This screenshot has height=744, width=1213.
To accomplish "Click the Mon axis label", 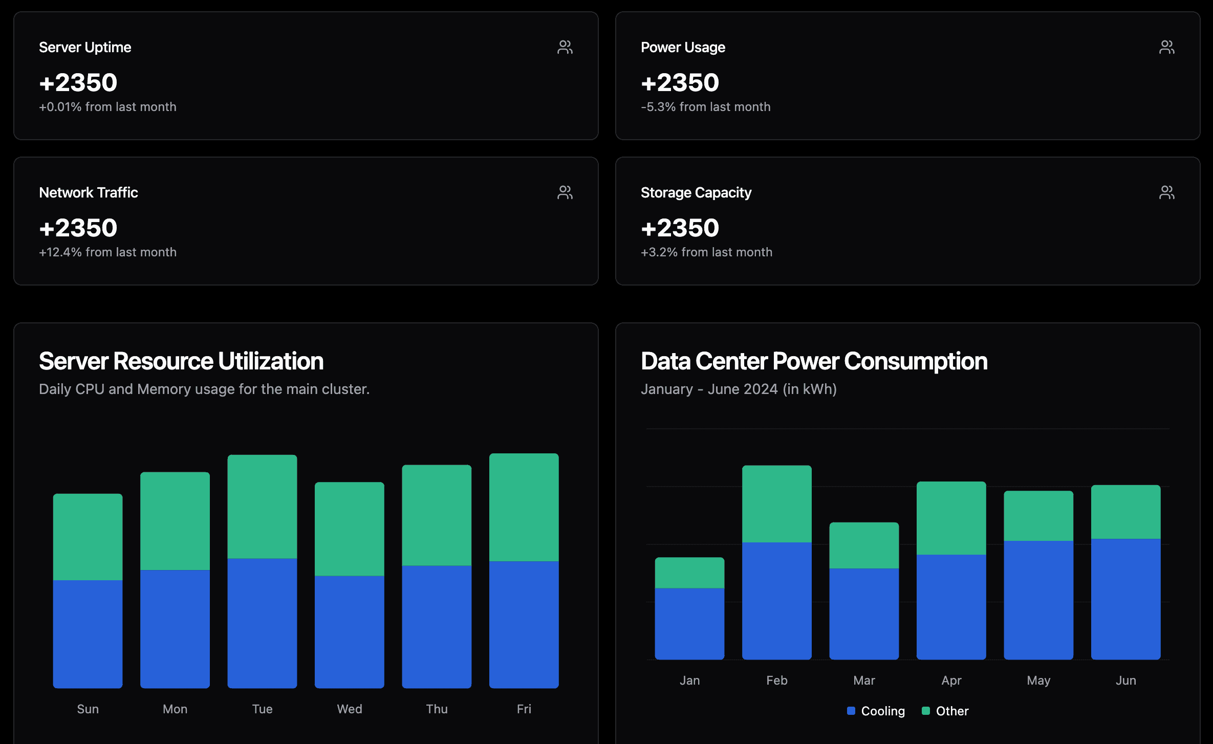I will (175, 709).
